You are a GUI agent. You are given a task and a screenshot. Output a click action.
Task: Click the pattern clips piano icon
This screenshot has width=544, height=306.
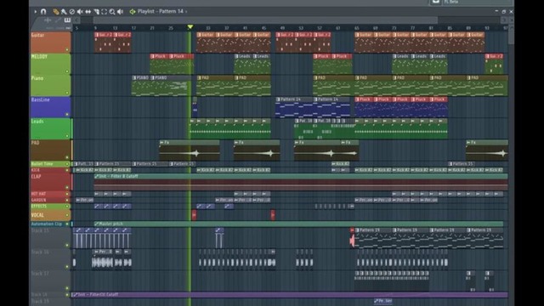click(x=67, y=20)
